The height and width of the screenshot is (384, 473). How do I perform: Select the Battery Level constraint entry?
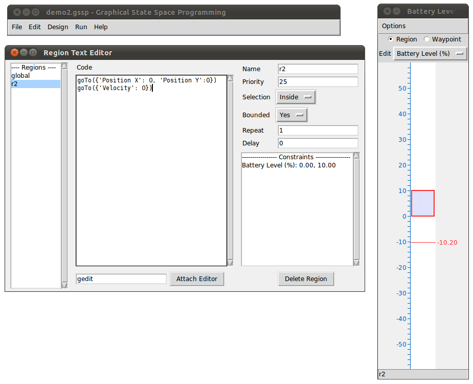[x=286, y=165]
